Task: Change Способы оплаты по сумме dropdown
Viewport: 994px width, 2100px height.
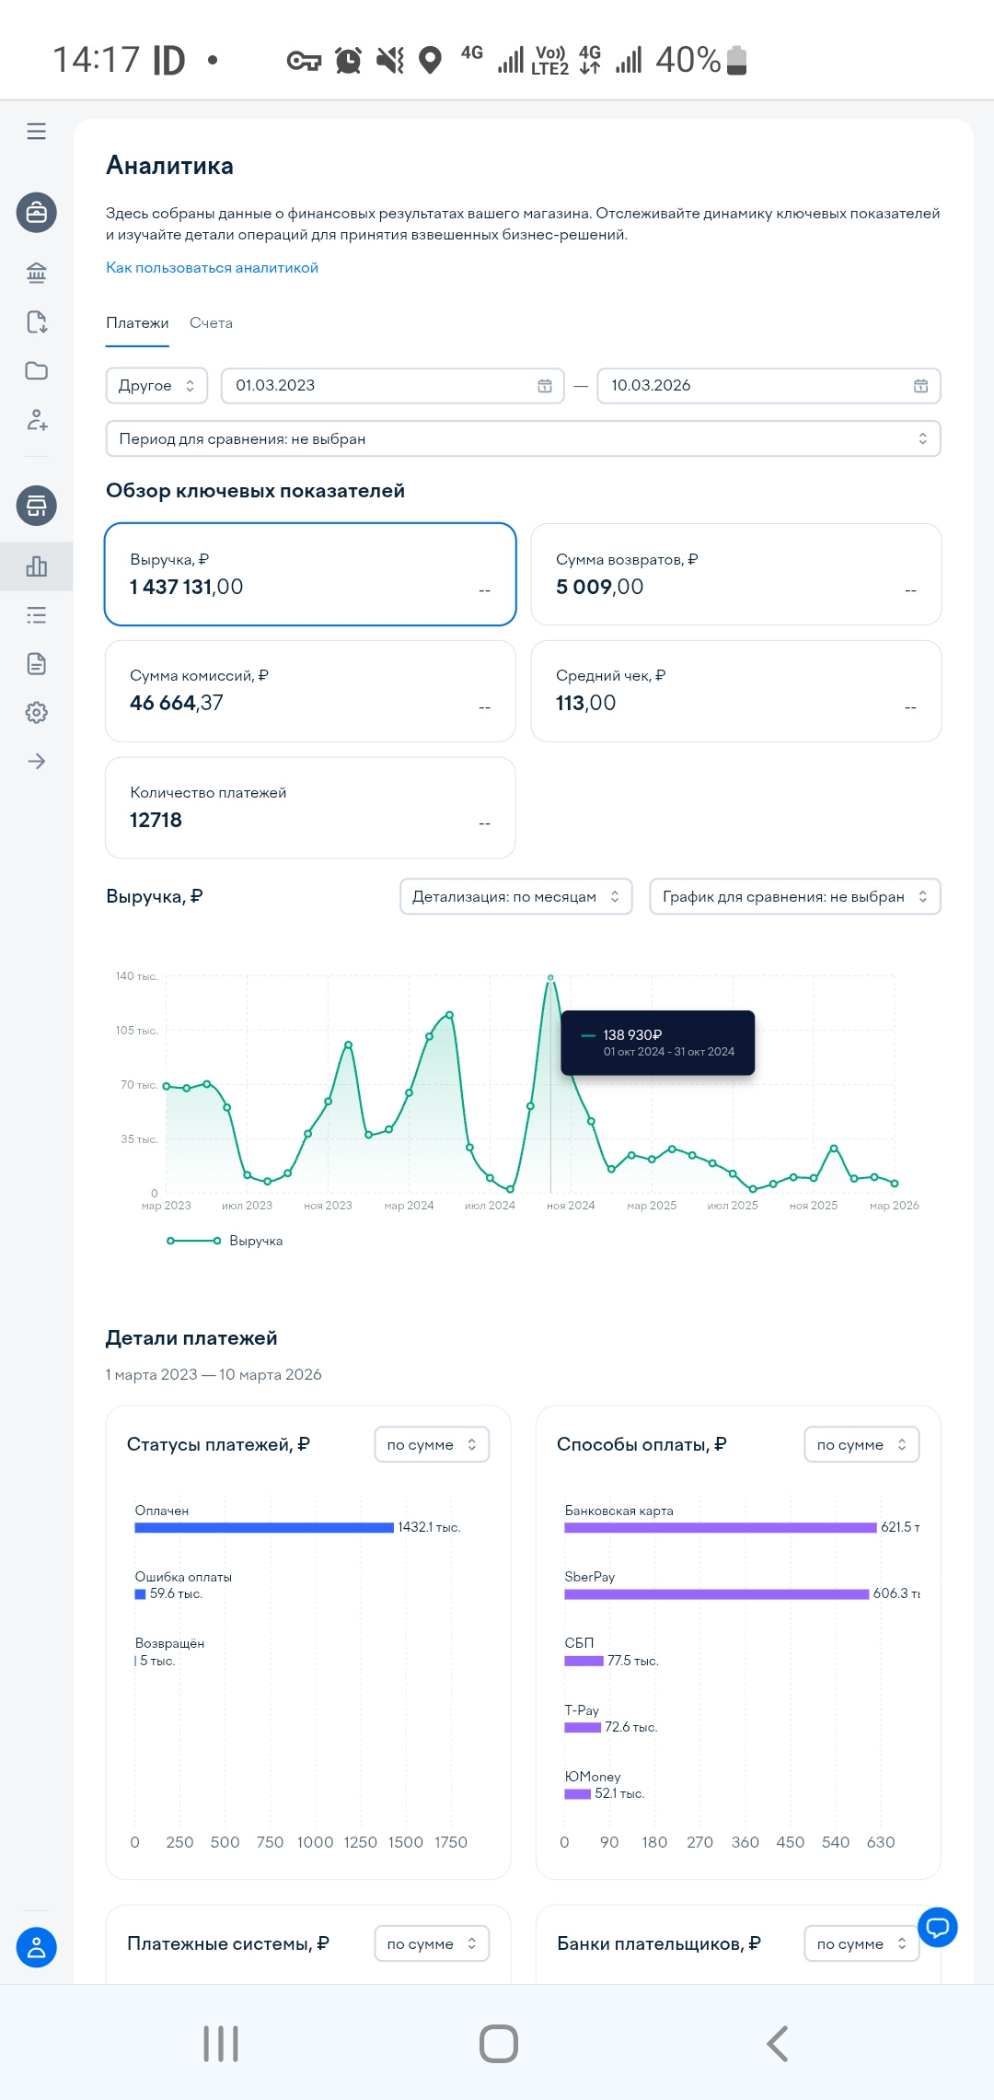Action: [x=861, y=1445]
